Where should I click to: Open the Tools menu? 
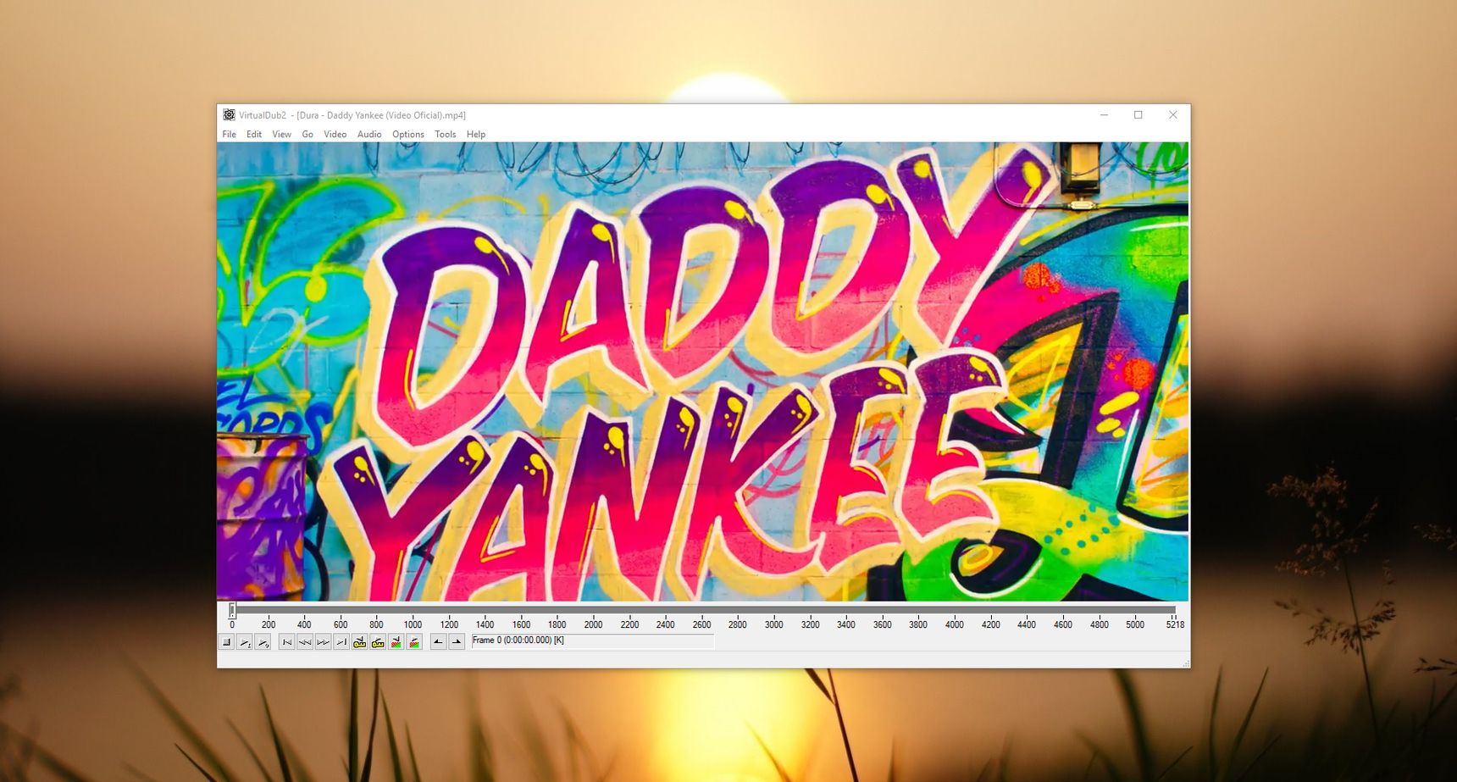tap(446, 135)
